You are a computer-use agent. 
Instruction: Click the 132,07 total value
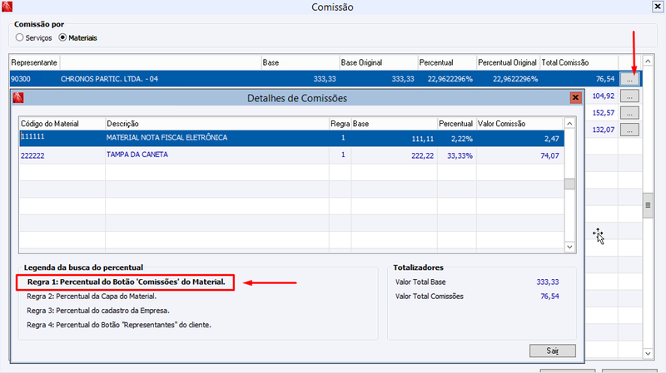coord(603,130)
